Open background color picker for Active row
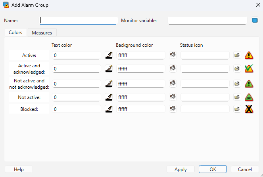Image resolution: width=263 pixels, height=177 pixels. (173, 55)
